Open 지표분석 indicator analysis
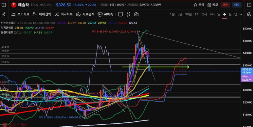Viewport: 253px width, 127px height. pyautogui.click(x=85, y=14)
